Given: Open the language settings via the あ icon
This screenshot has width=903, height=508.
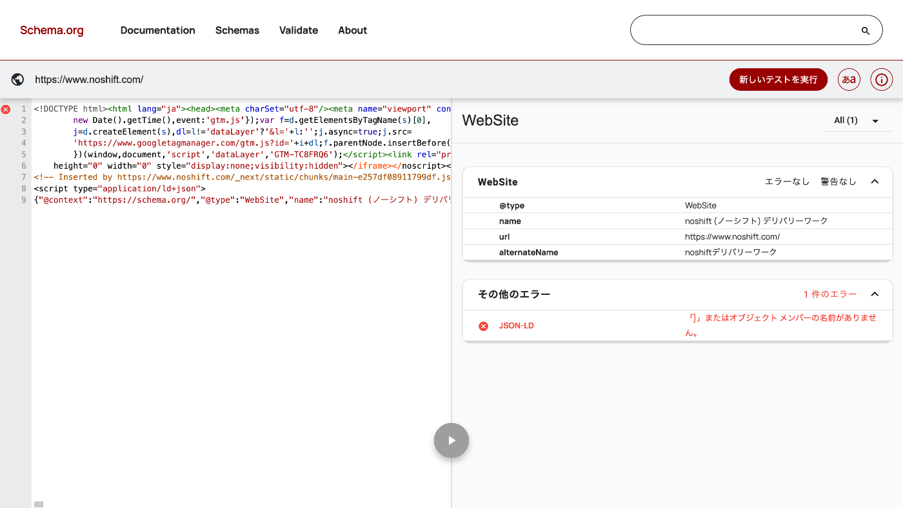Looking at the screenshot, I should 849,79.
